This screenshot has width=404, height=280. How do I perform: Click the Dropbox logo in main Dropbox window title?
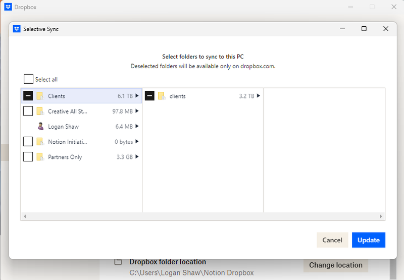coord(8,7)
